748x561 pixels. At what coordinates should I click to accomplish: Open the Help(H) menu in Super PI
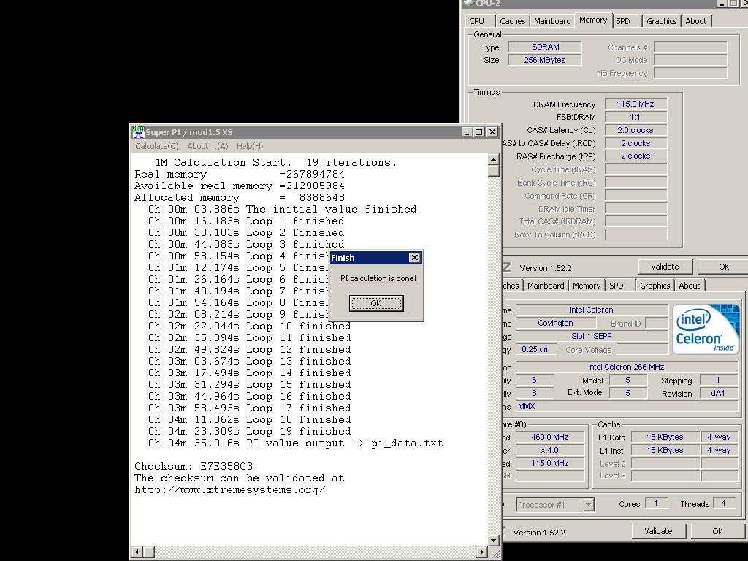tap(250, 146)
